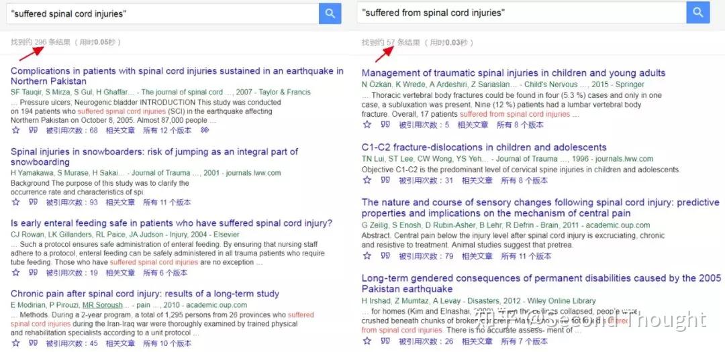View 45 citations of Chronic pain result
Viewport: 725px width, 352px height.
click(72, 343)
